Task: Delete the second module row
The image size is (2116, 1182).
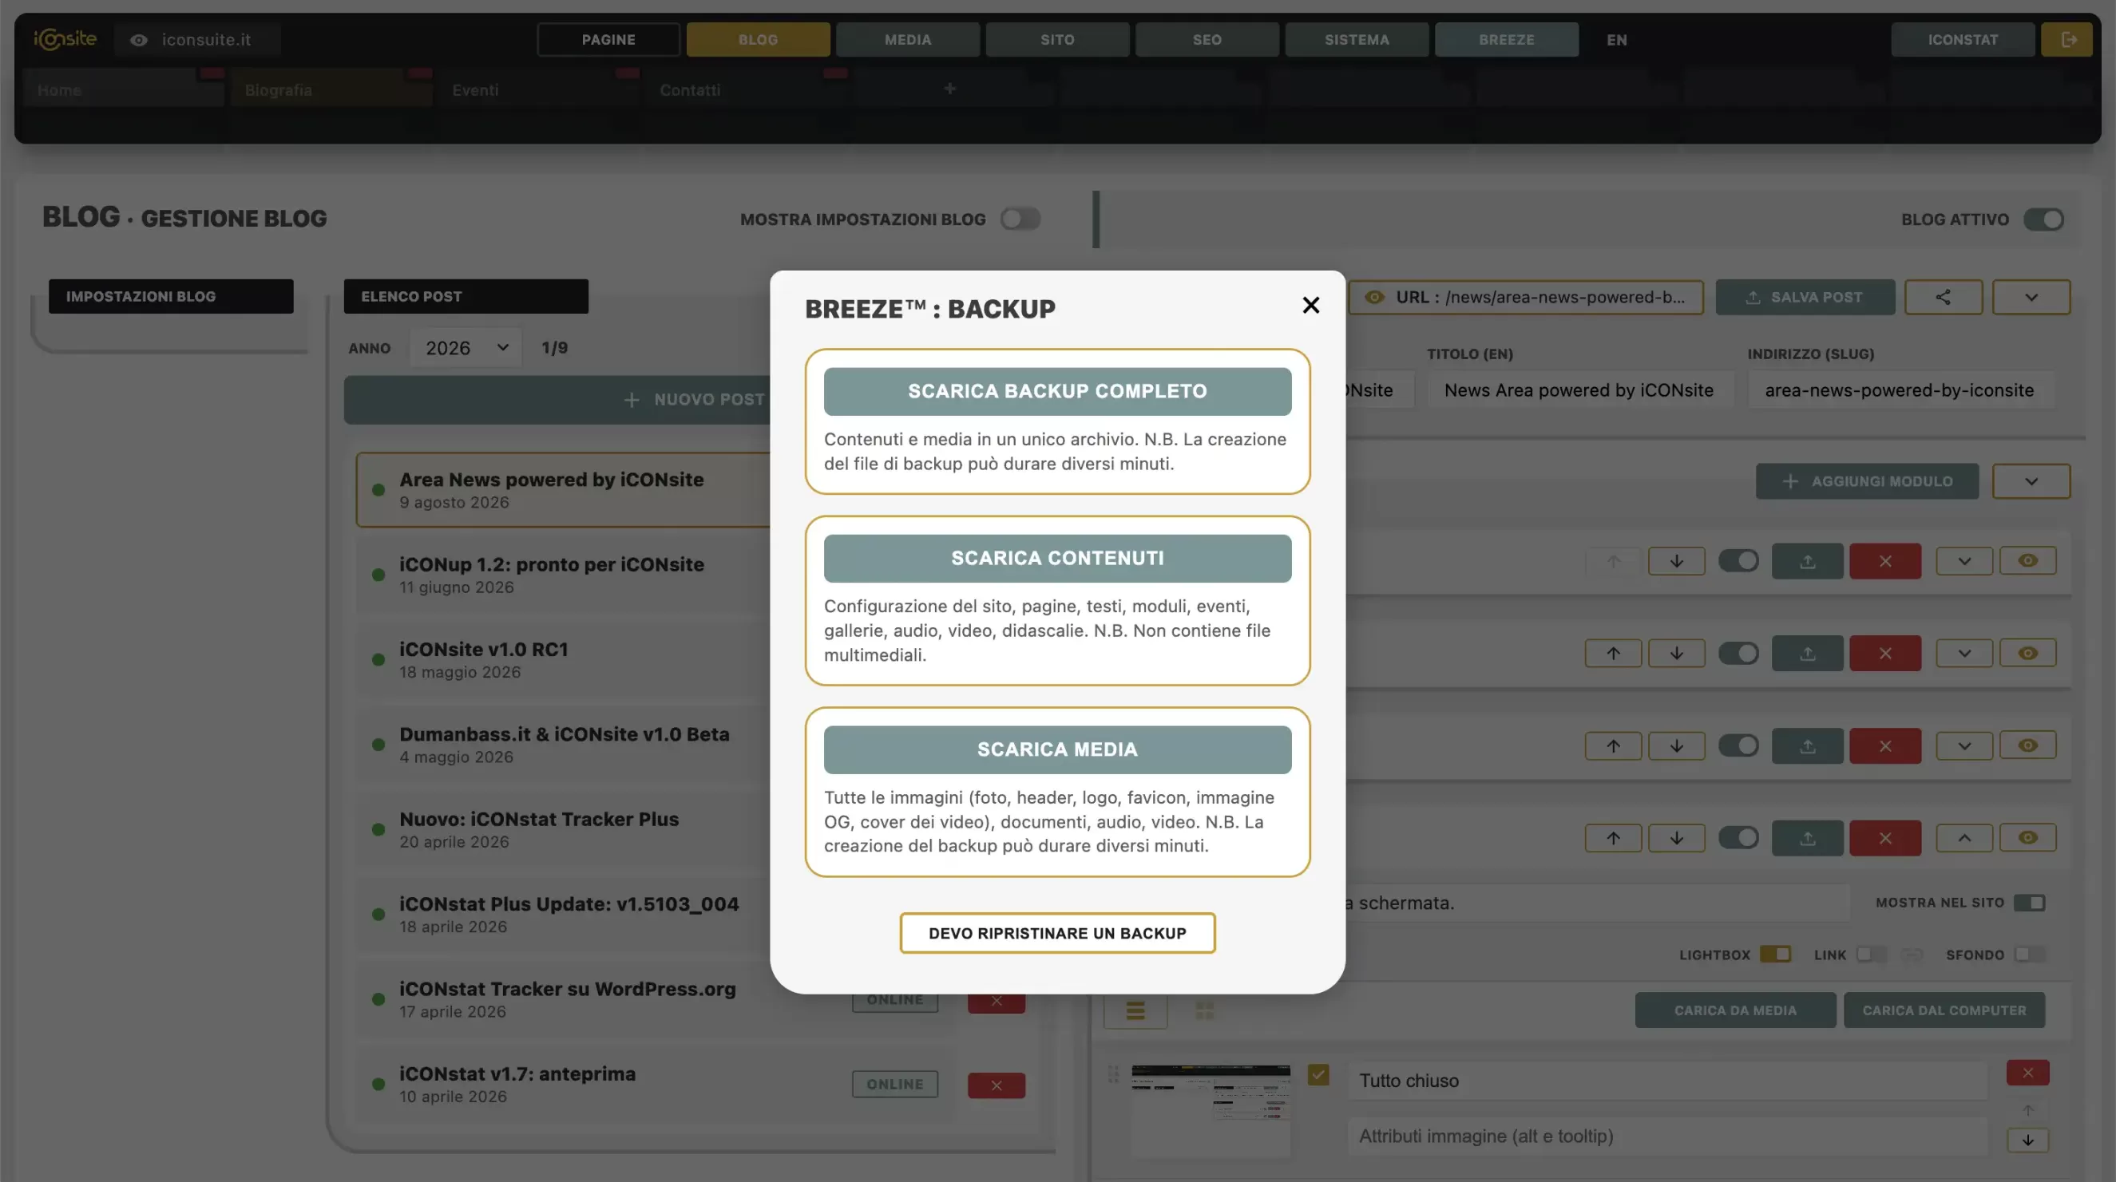Action: click(x=1885, y=654)
